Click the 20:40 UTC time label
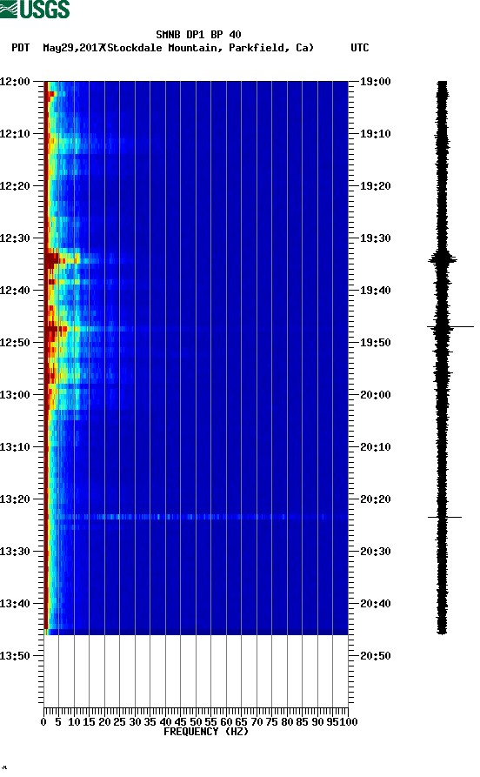This screenshot has width=480, height=777. point(376,604)
